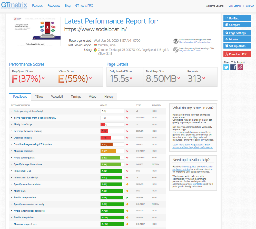Open Fully Loaded Time dropdown arrow

point(131,78)
